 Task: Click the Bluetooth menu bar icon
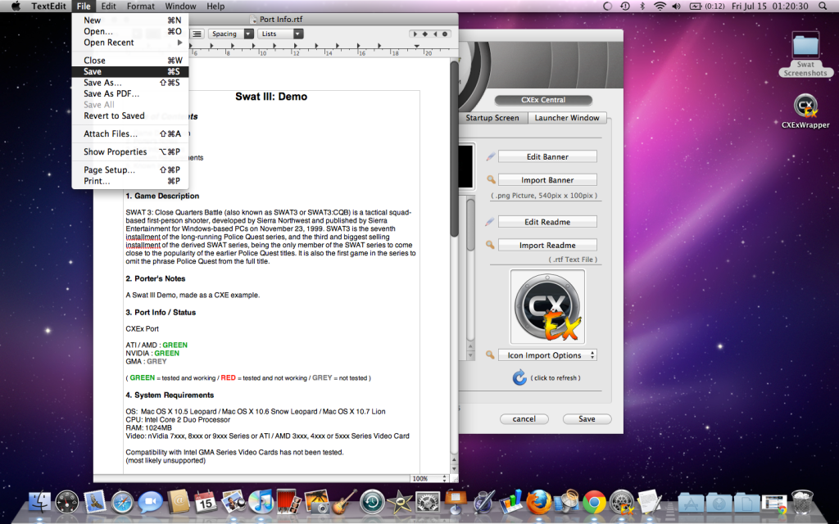point(642,7)
